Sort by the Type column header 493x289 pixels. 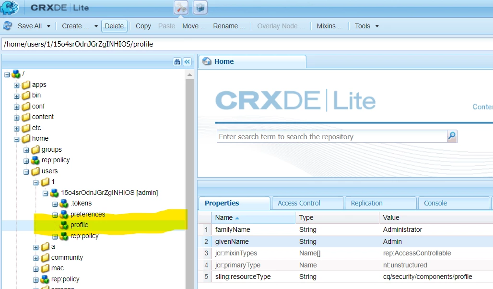coord(337,217)
